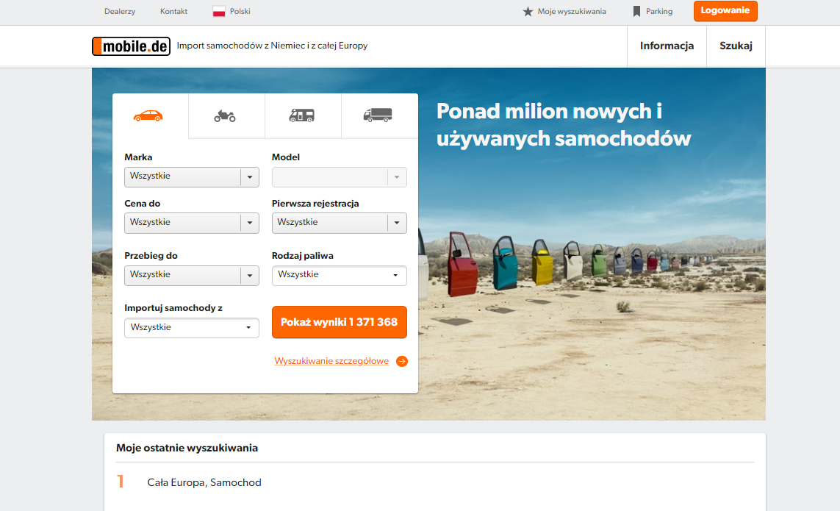Click the bookmark Parking icon
The height and width of the screenshot is (511, 840).
coord(636,11)
